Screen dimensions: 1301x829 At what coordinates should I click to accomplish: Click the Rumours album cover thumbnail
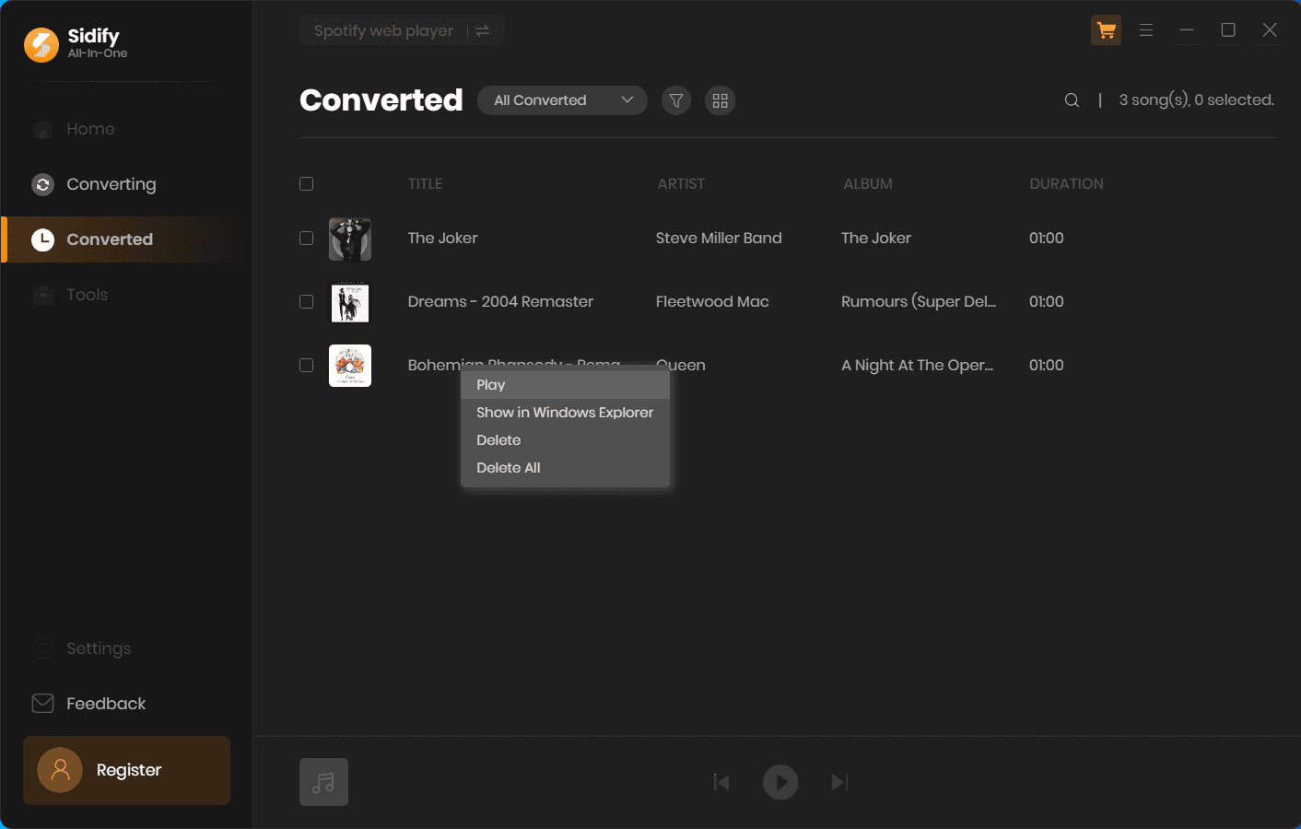(x=350, y=302)
